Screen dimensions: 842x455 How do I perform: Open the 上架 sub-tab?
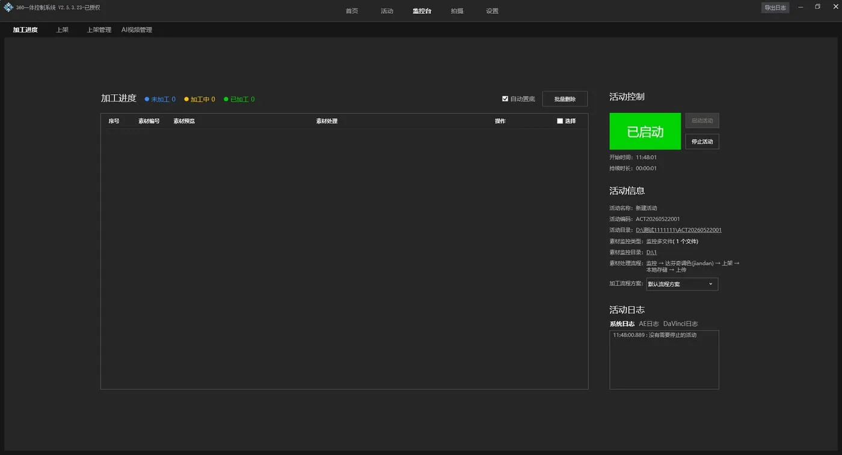[x=62, y=29]
